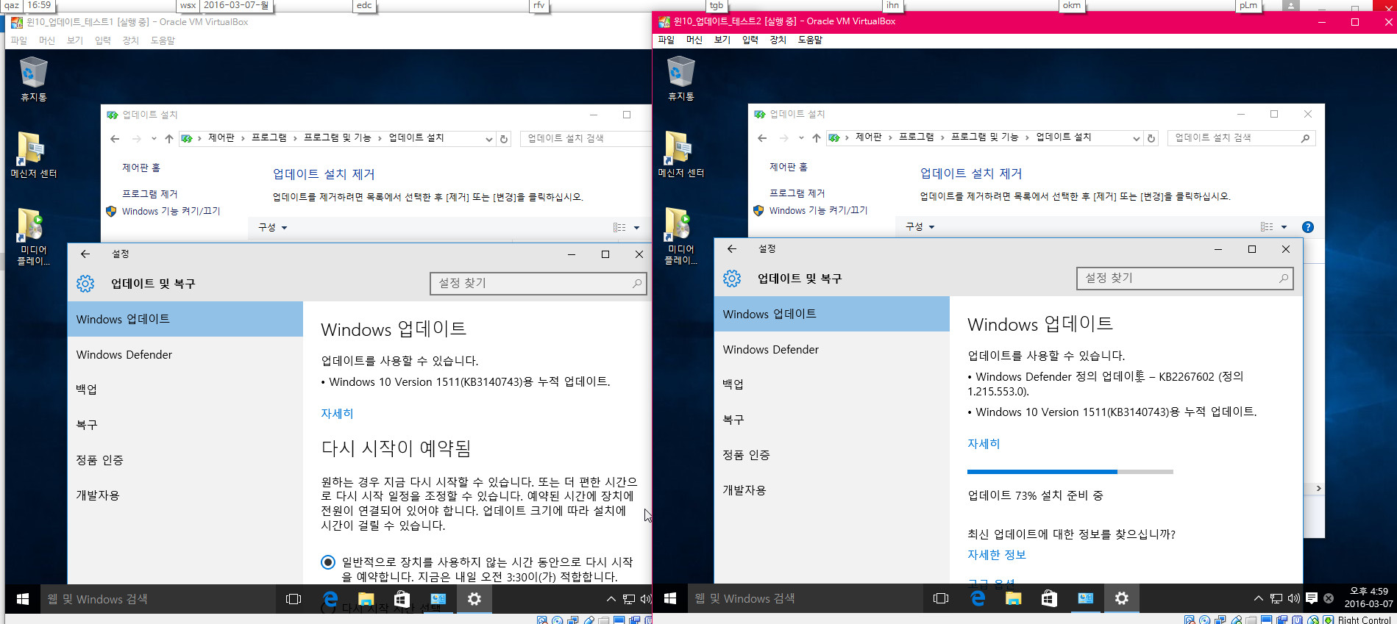Select 백업 in right Settings sidebar
Image resolution: width=1397 pixels, height=624 pixels.
click(832, 384)
